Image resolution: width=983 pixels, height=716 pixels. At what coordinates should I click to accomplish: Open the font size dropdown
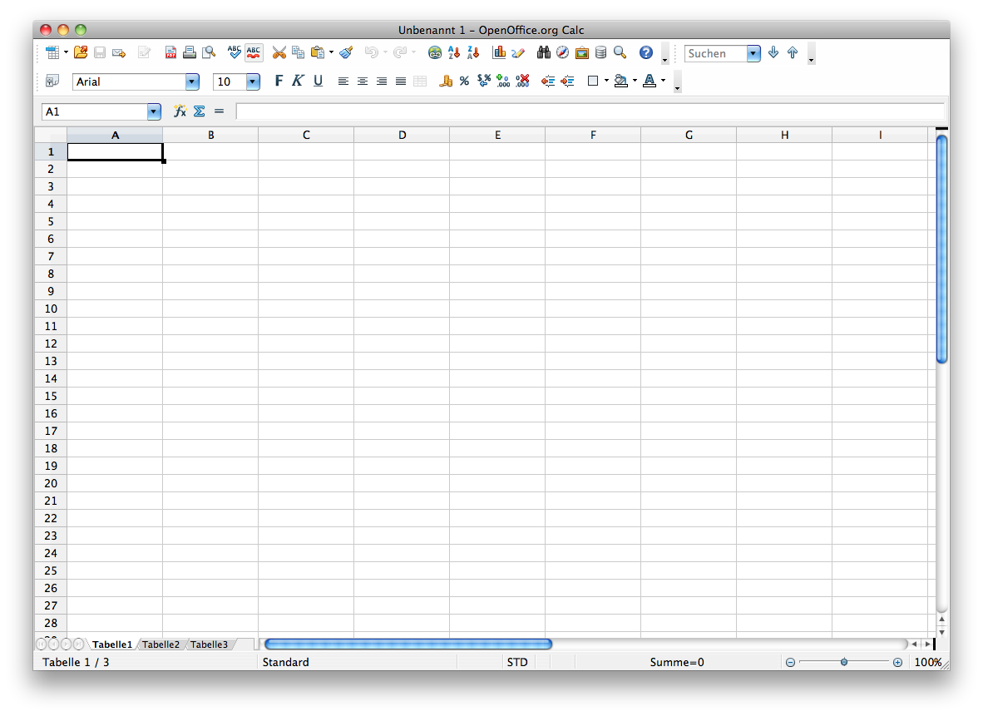point(252,81)
